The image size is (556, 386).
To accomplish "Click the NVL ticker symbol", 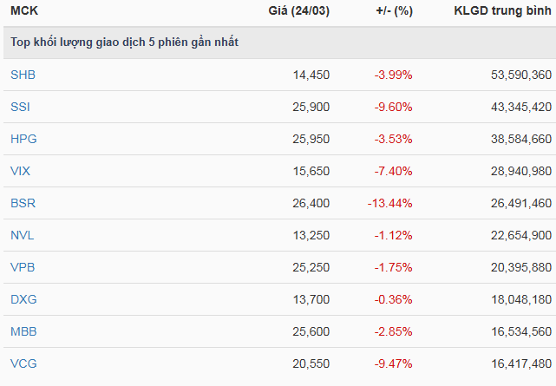I will click(23, 235).
